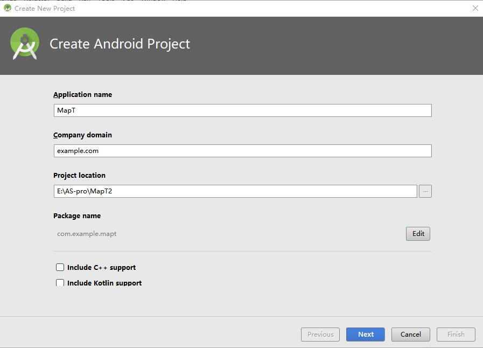Select the Project location label
483x348 pixels.
79,175
